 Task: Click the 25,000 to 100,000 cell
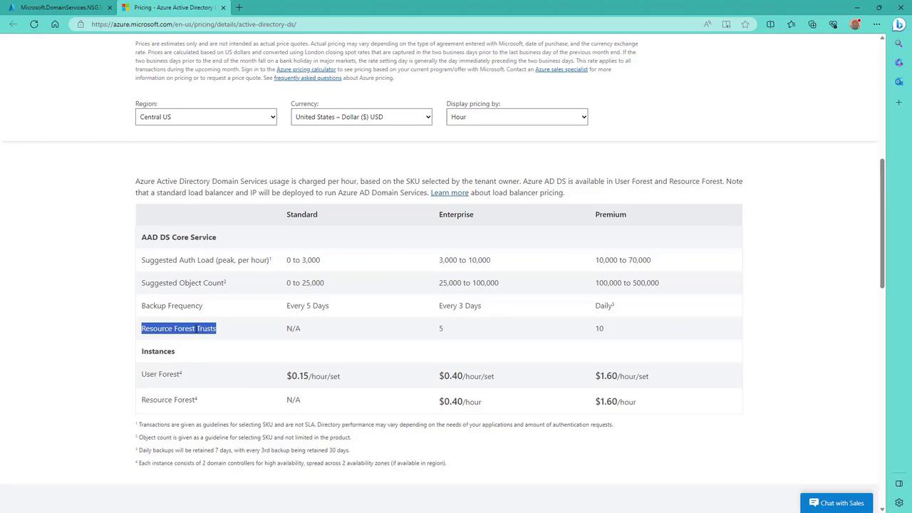pyautogui.click(x=469, y=283)
